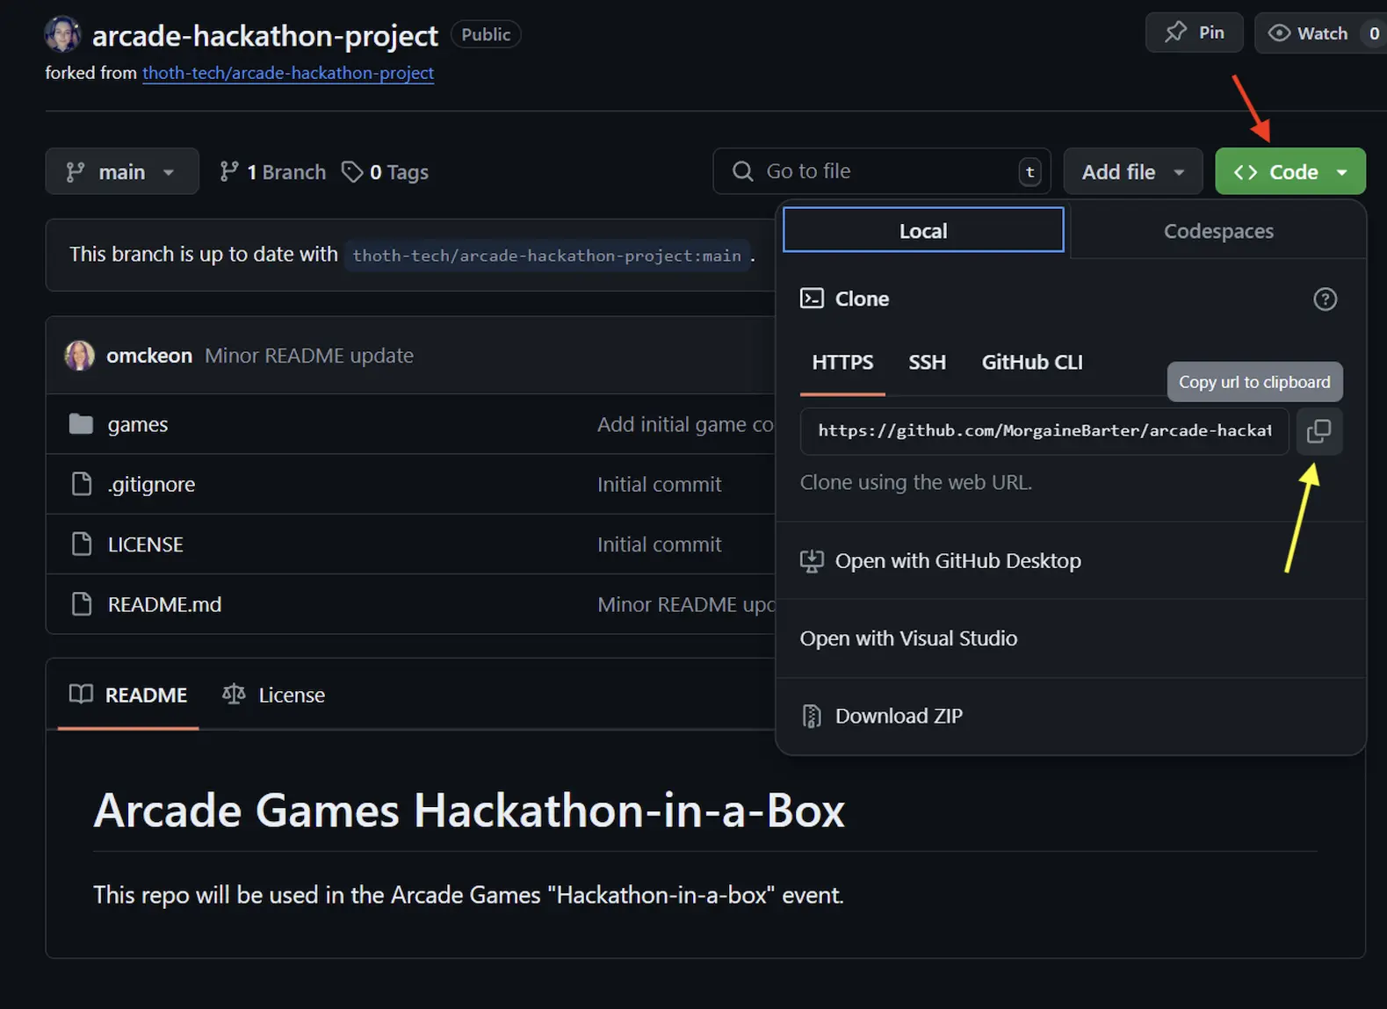Click the games folder icon
The height and width of the screenshot is (1009, 1387).
(81, 424)
